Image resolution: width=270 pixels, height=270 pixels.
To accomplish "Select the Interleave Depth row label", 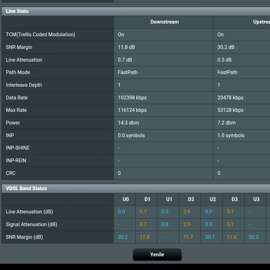I will coord(24,85).
